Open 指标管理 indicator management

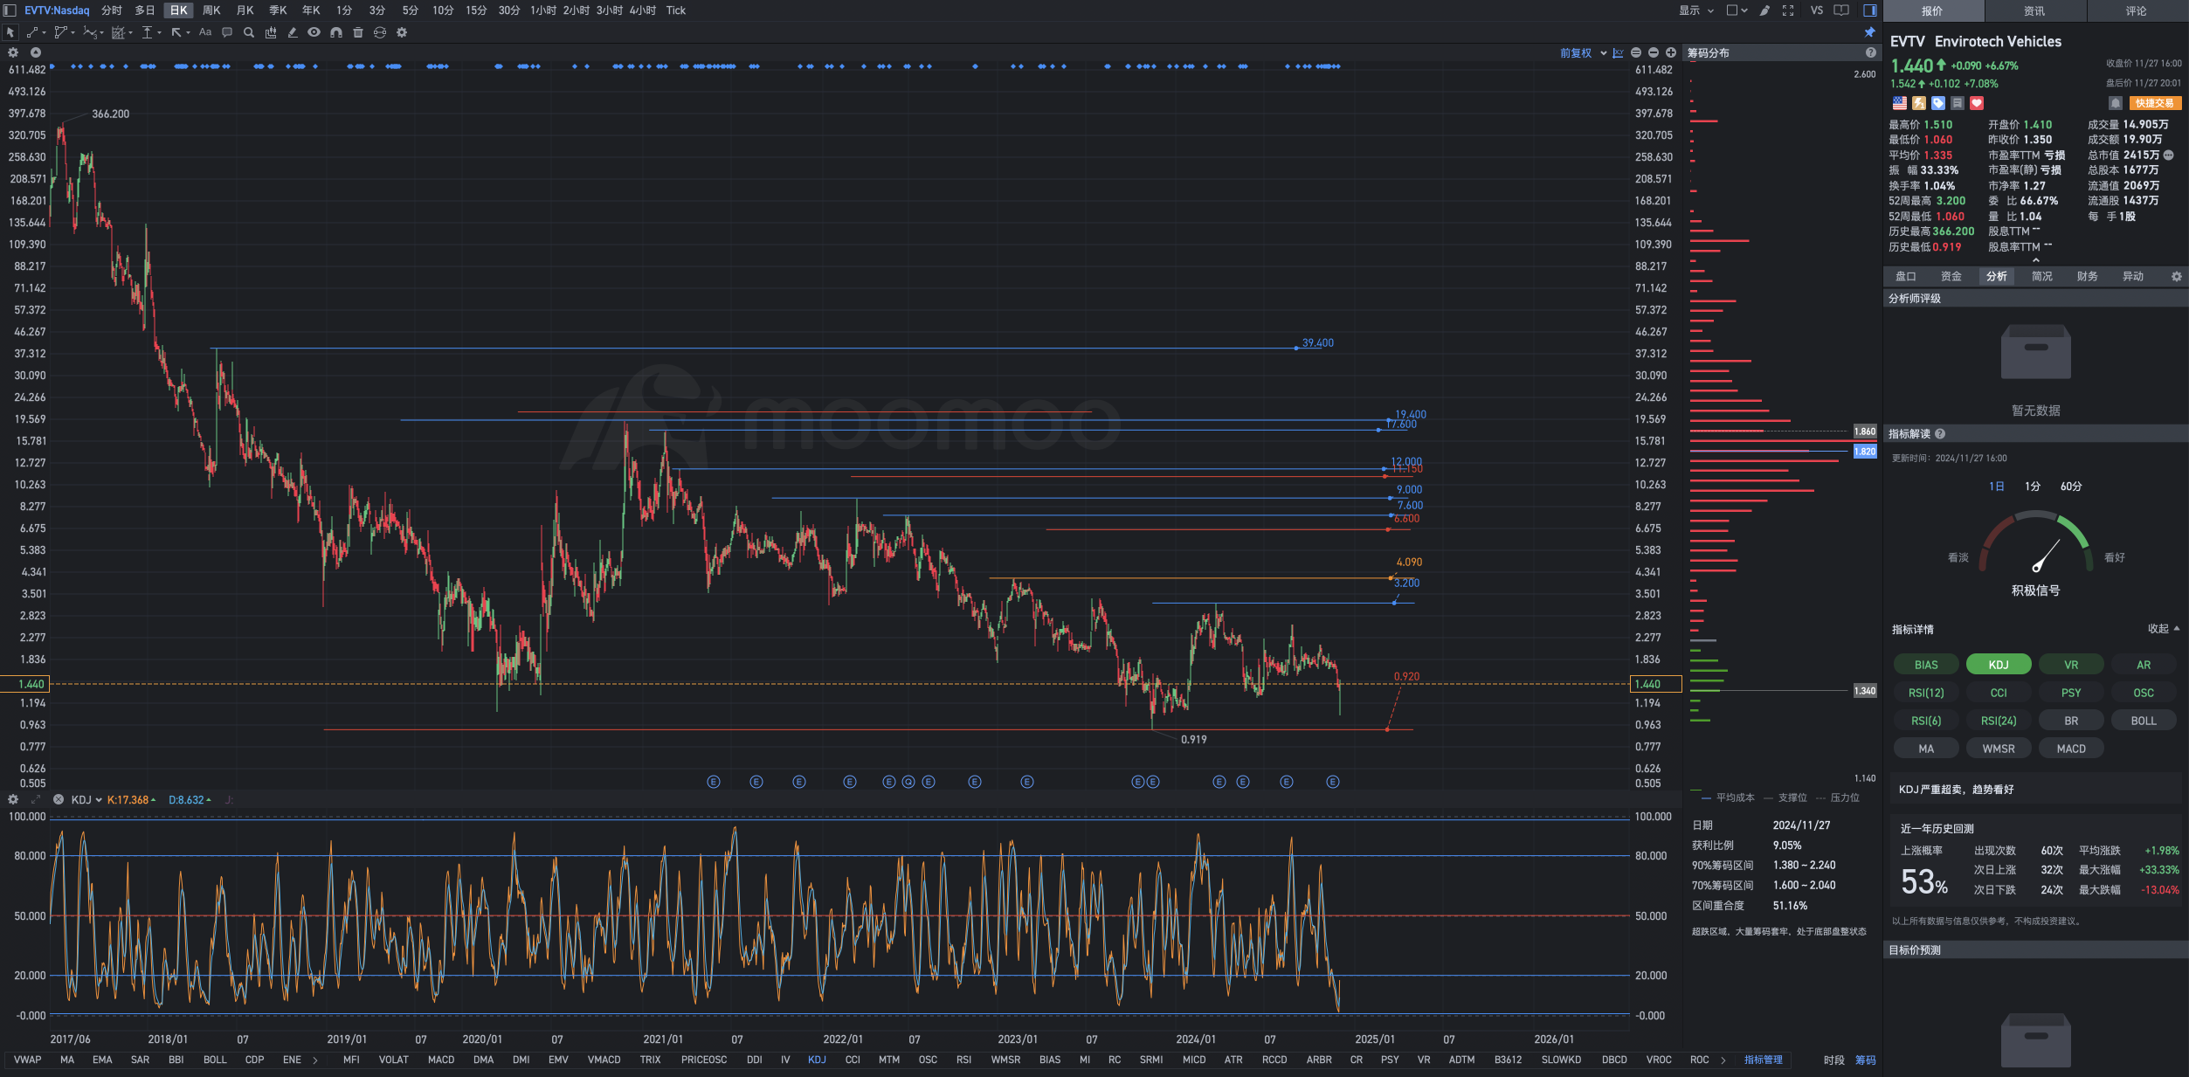pyautogui.click(x=1763, y=1060)
